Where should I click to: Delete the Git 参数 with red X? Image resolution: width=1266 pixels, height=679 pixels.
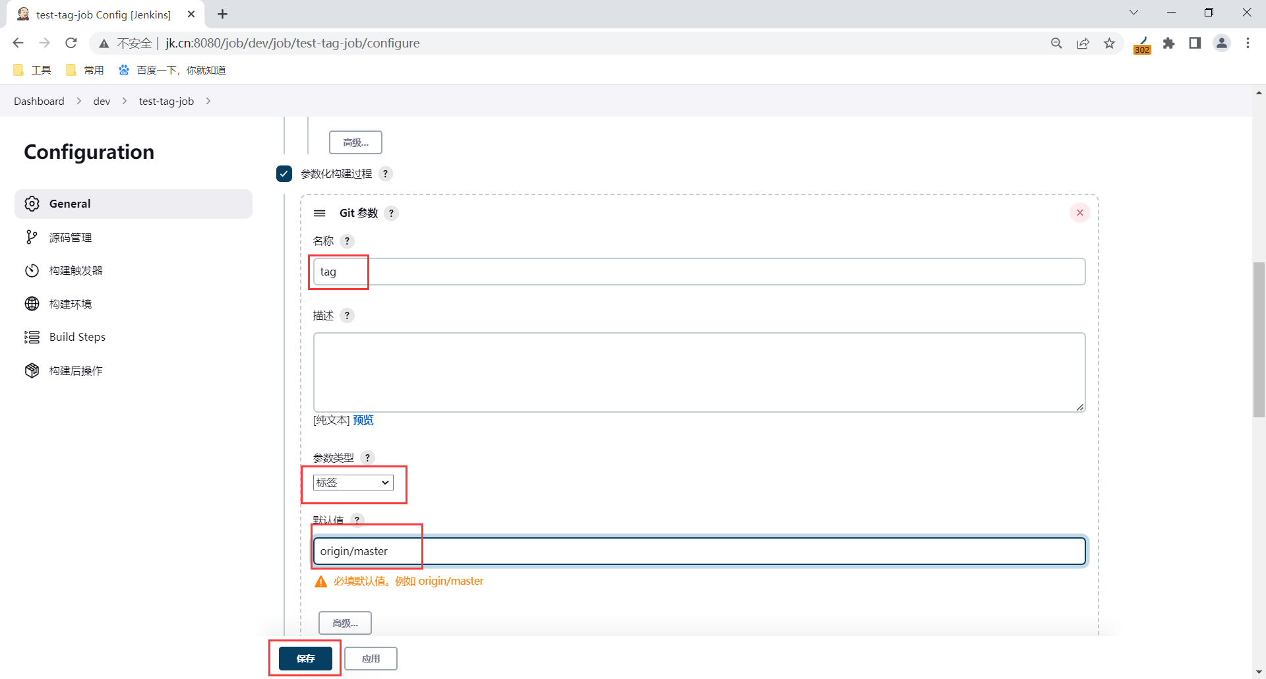click(x=1080, y=212)
